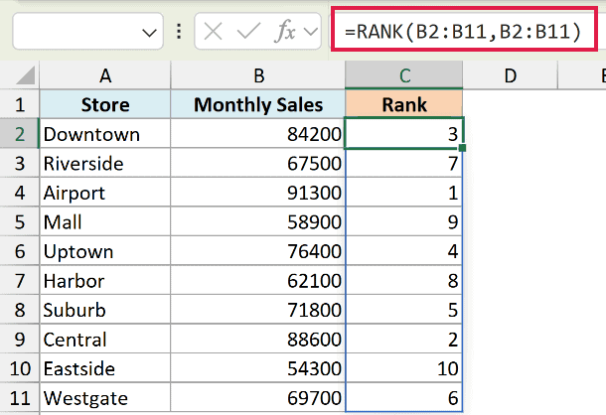Select the Central cell

coord(105,340)
